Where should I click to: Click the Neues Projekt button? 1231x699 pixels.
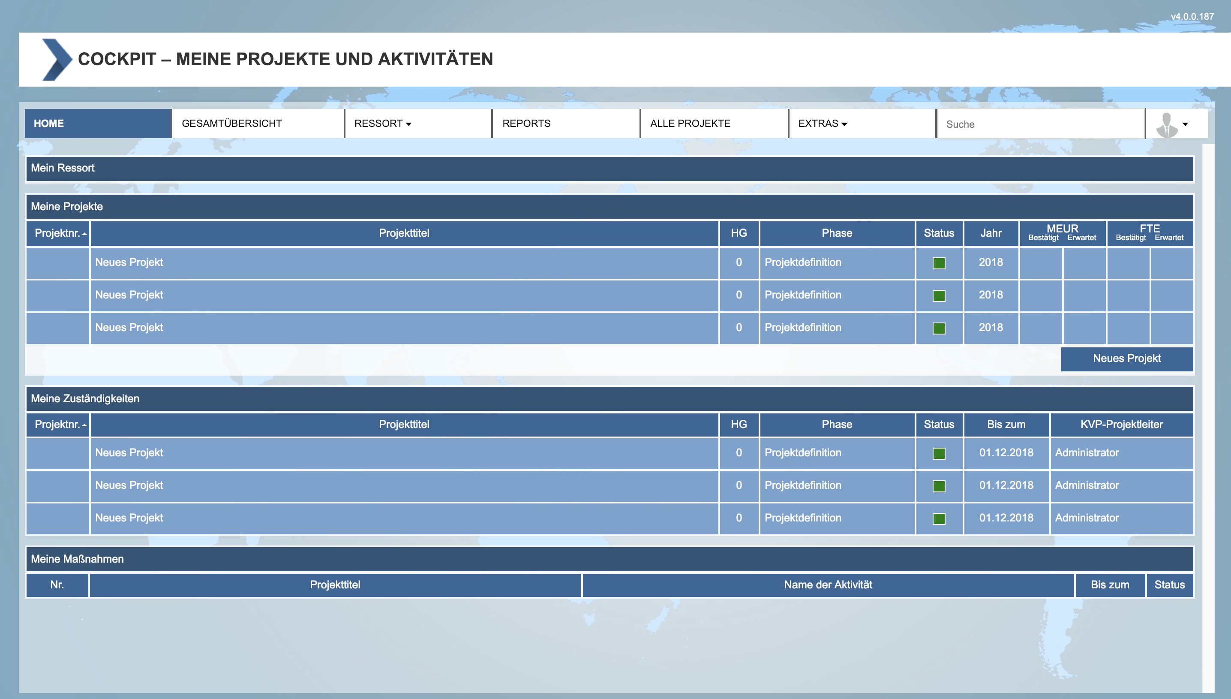click(1126, 359)
